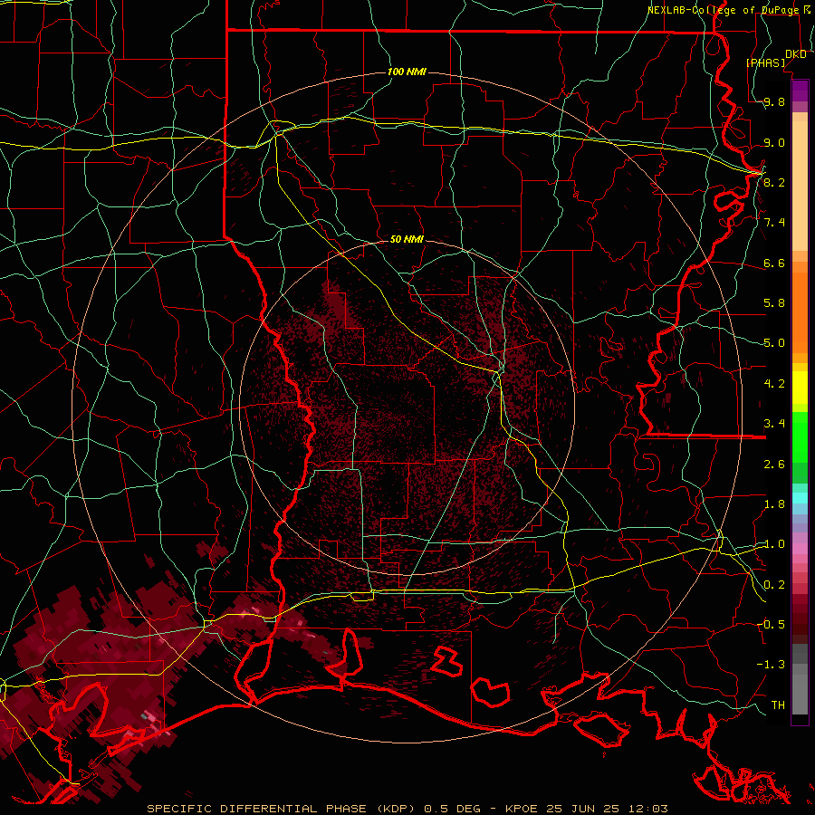Screen dimensions: 815x815
Task: Click the 7.4 scale label
Action: [x=774, y=223]
